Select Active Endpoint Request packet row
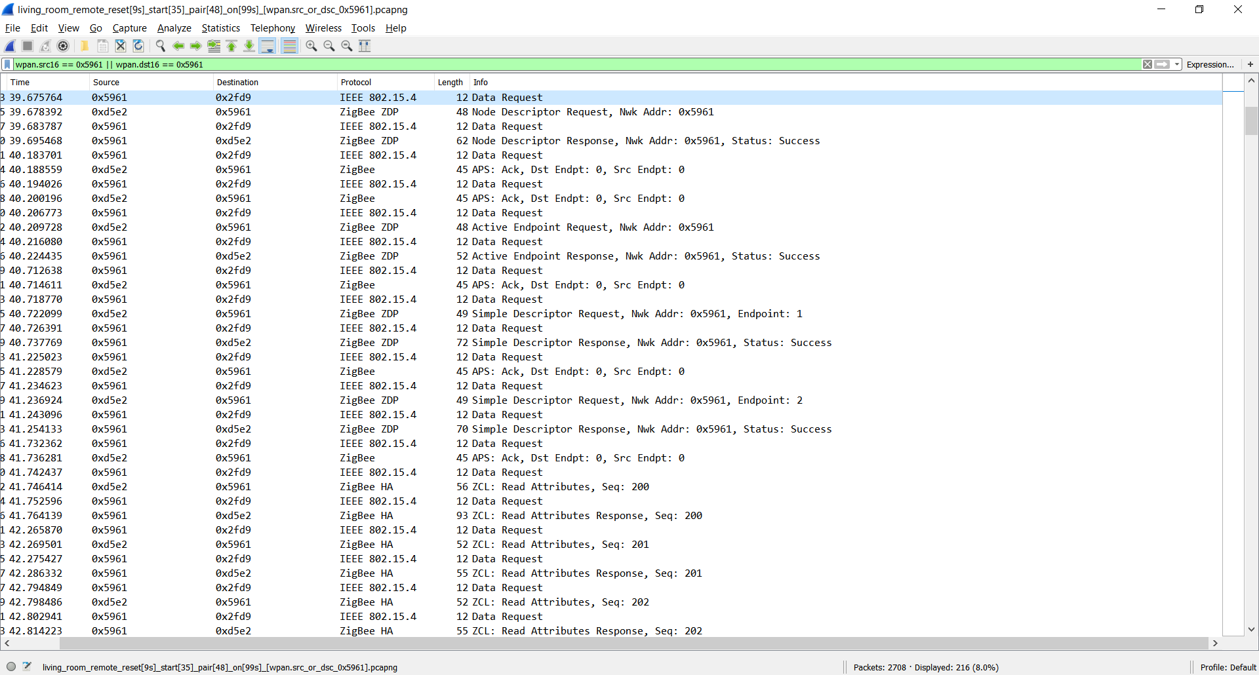Screen dimensions: 1259x675 (611, 227)
